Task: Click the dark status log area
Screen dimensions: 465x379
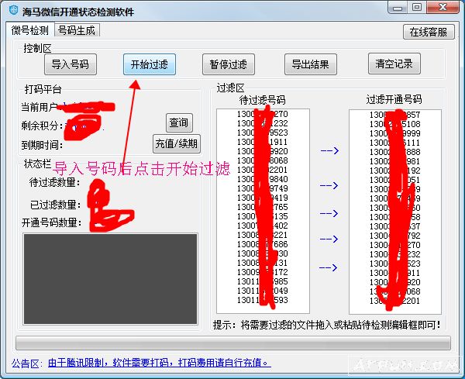Action: (110, 279)
